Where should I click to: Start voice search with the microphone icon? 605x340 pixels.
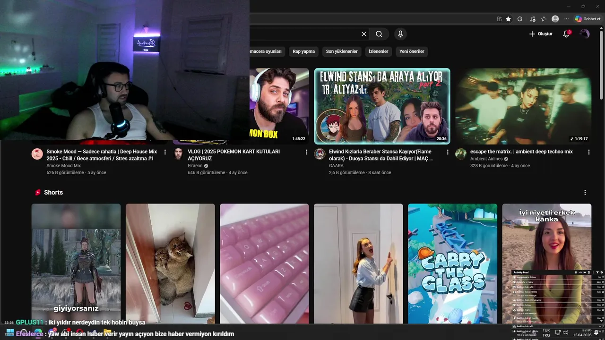tap(400, 34)
